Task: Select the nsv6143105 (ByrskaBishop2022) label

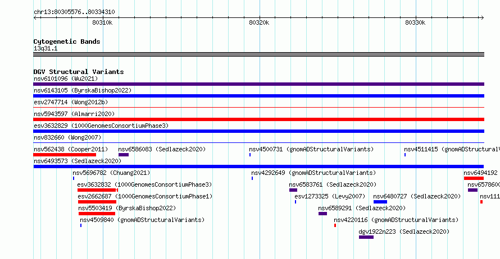Action: click(83, 90)
